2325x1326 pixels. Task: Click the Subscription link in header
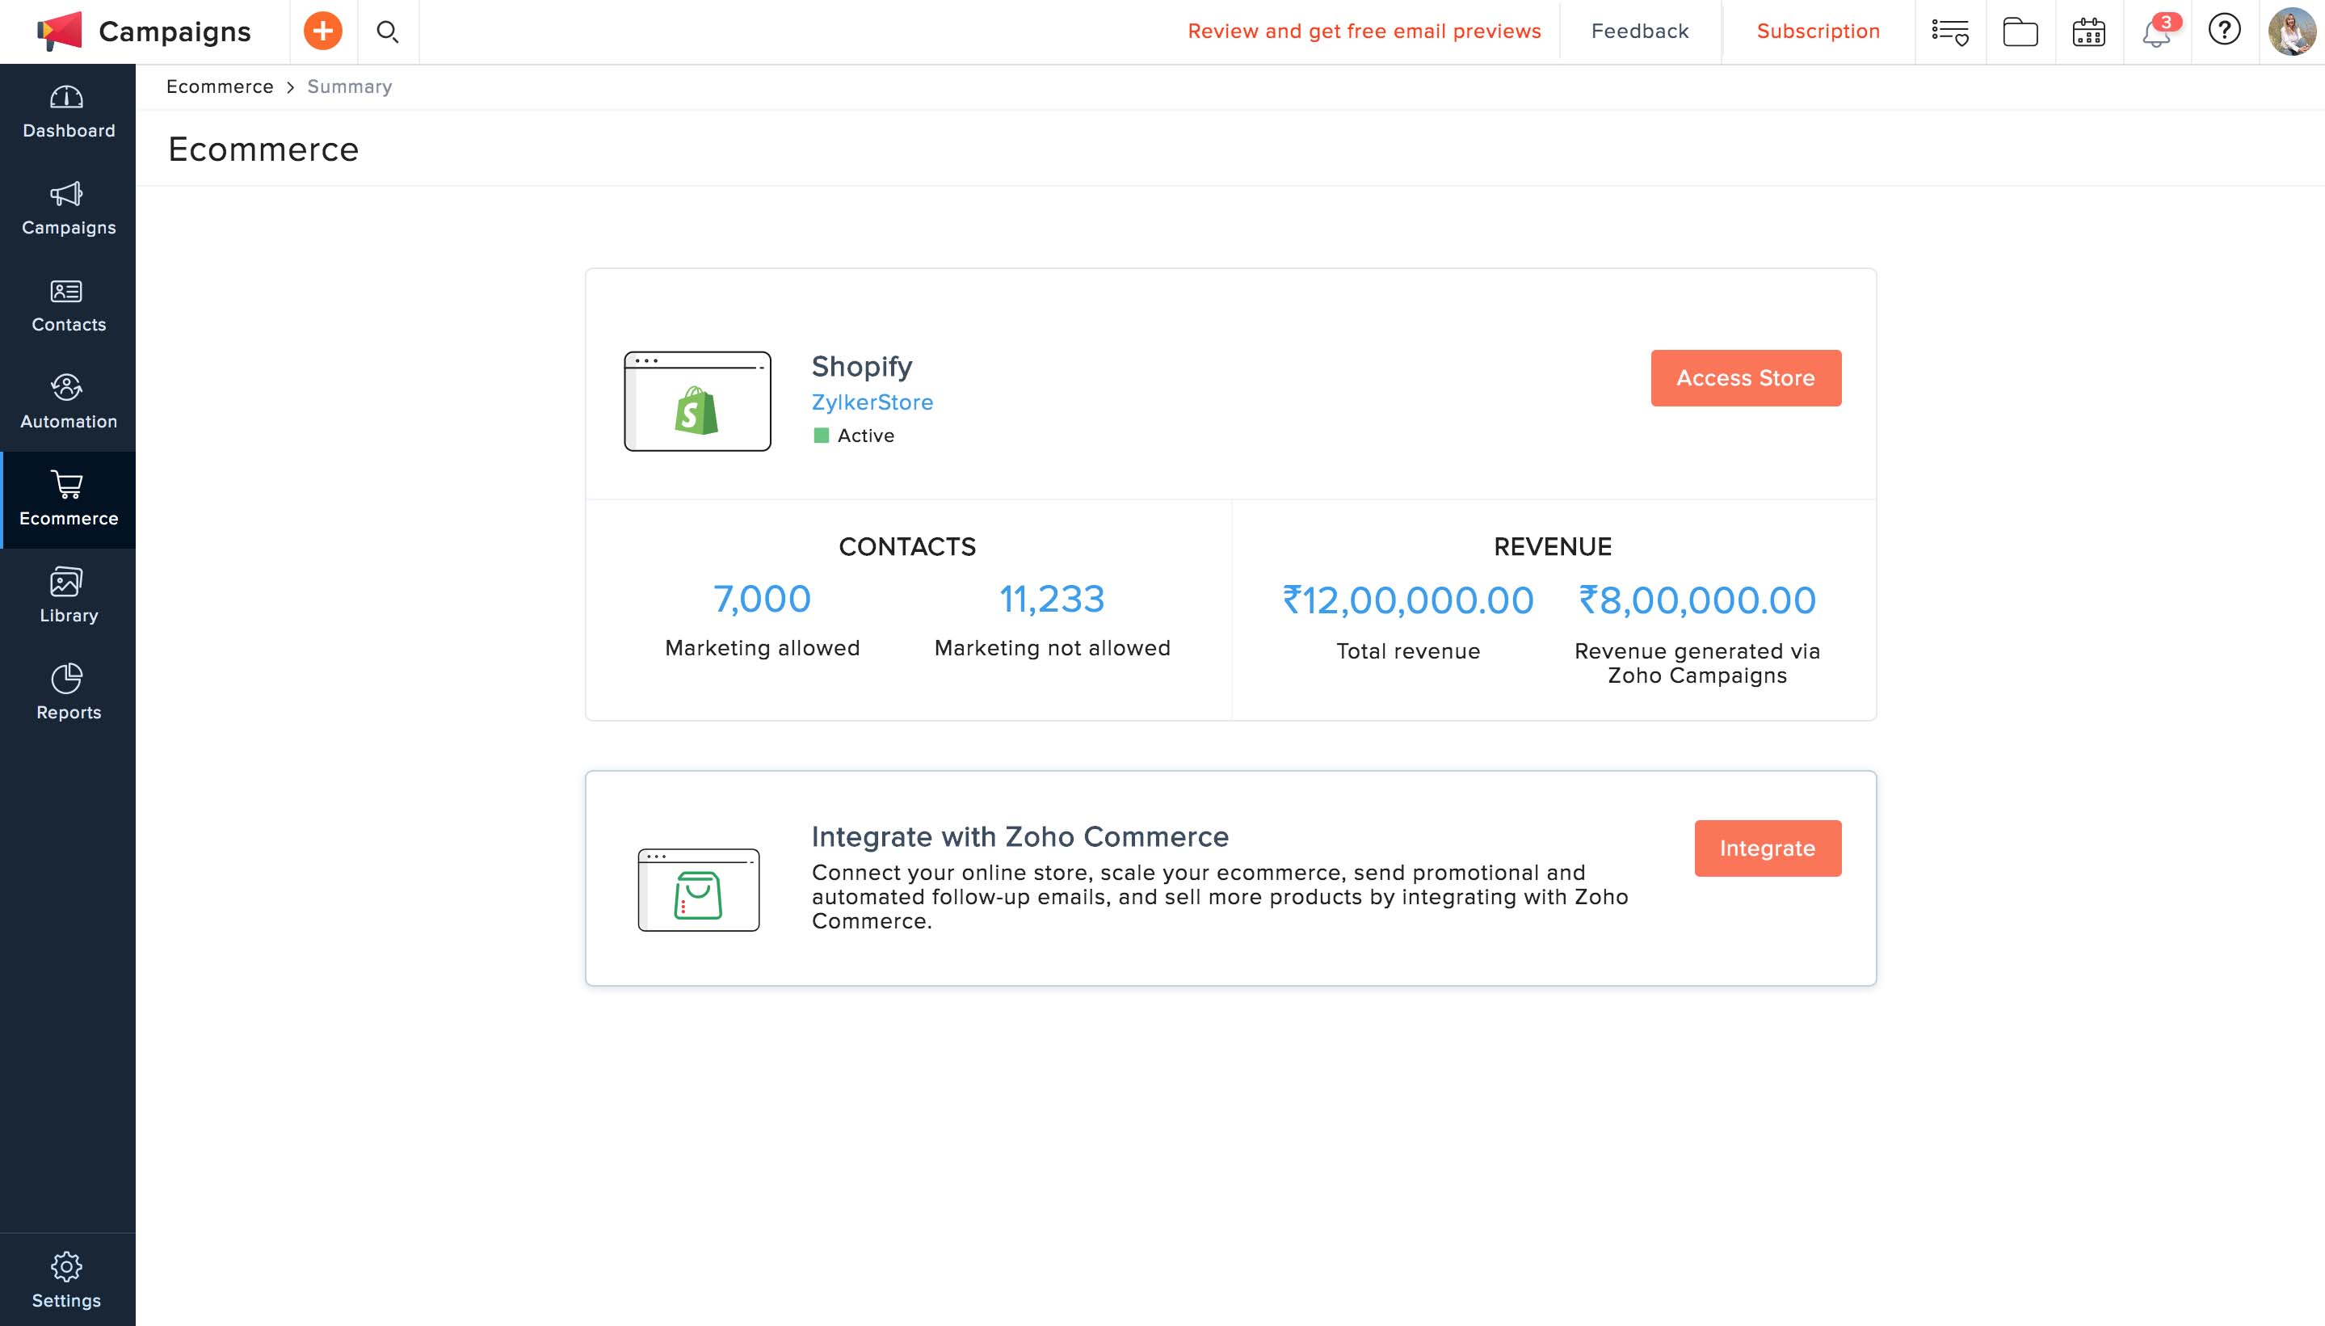pos(1818,31)
